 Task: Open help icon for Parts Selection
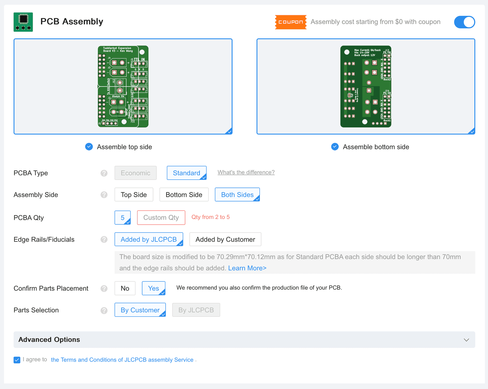click(x=104, y=310)
